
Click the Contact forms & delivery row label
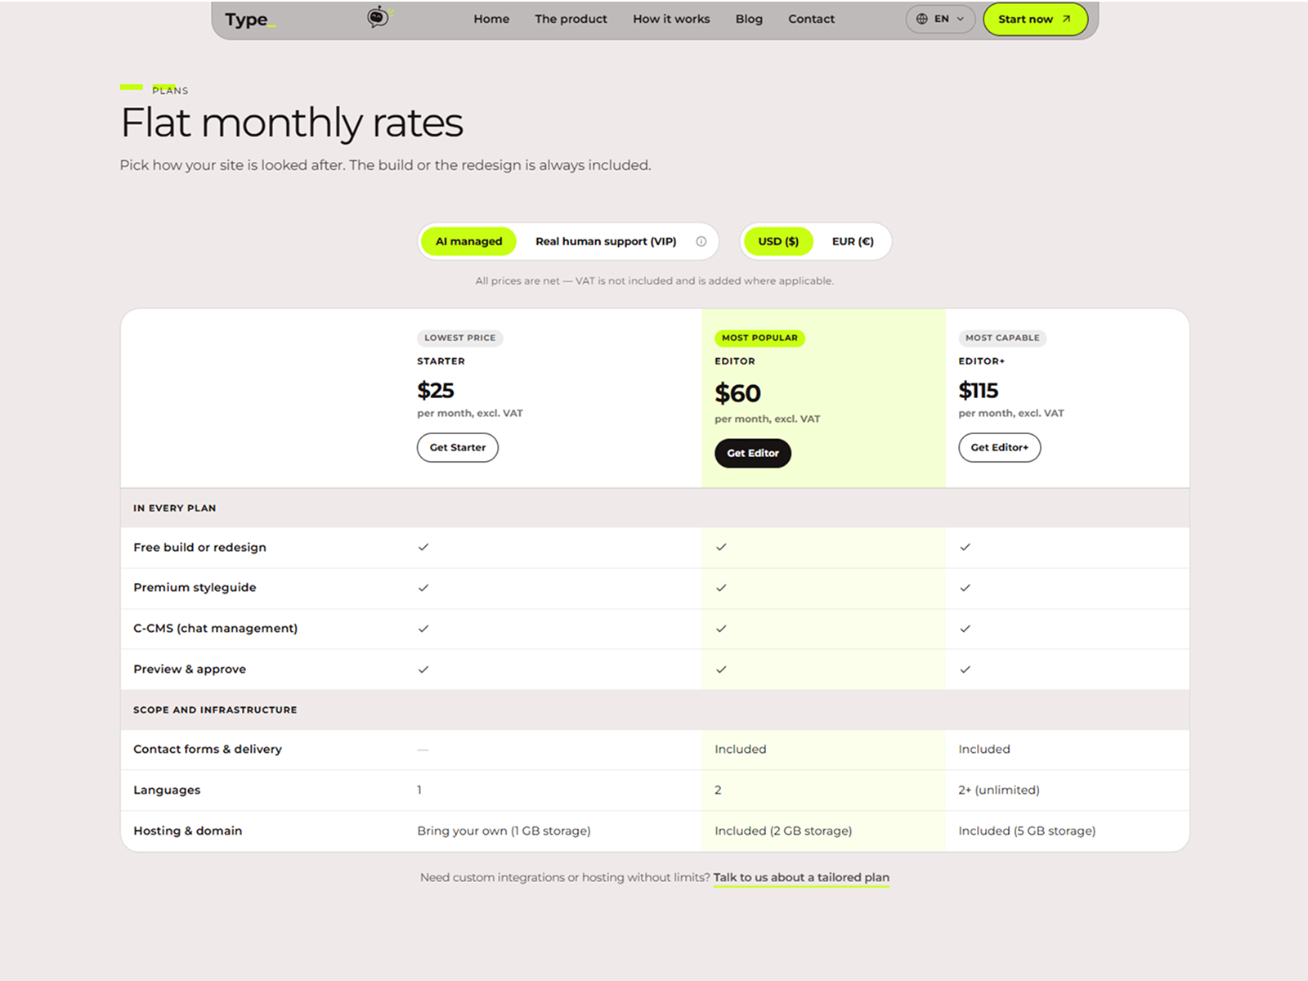pyautogui.click(x=208, y=749)
